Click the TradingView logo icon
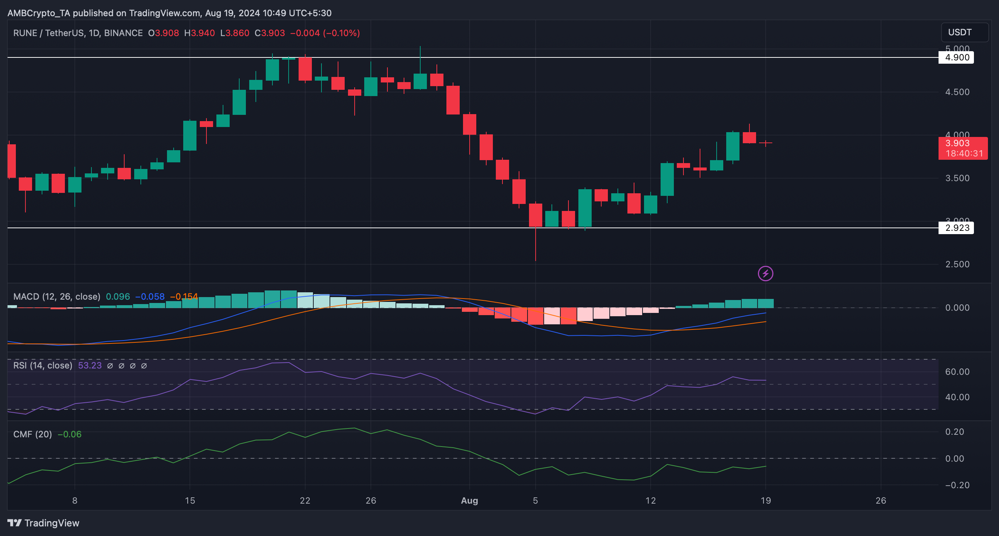The height and width of the screenshot is (536, 999). point(14,523)
